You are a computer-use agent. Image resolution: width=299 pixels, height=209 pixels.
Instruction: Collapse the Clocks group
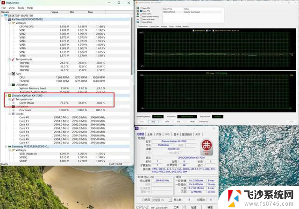(9, 114)
